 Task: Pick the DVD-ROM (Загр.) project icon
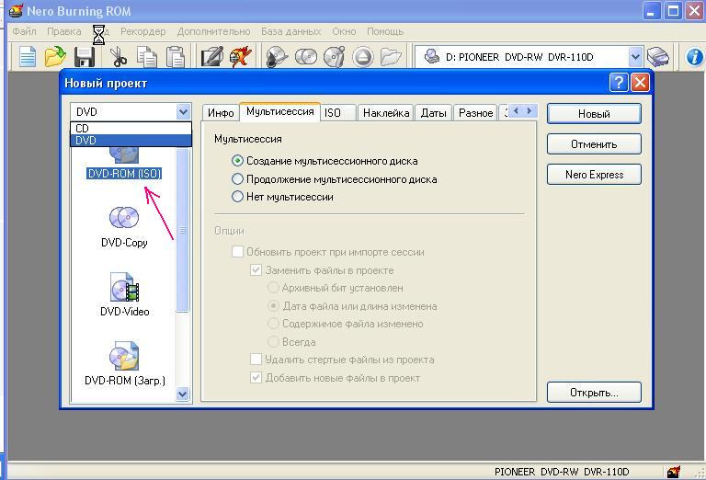124,363
